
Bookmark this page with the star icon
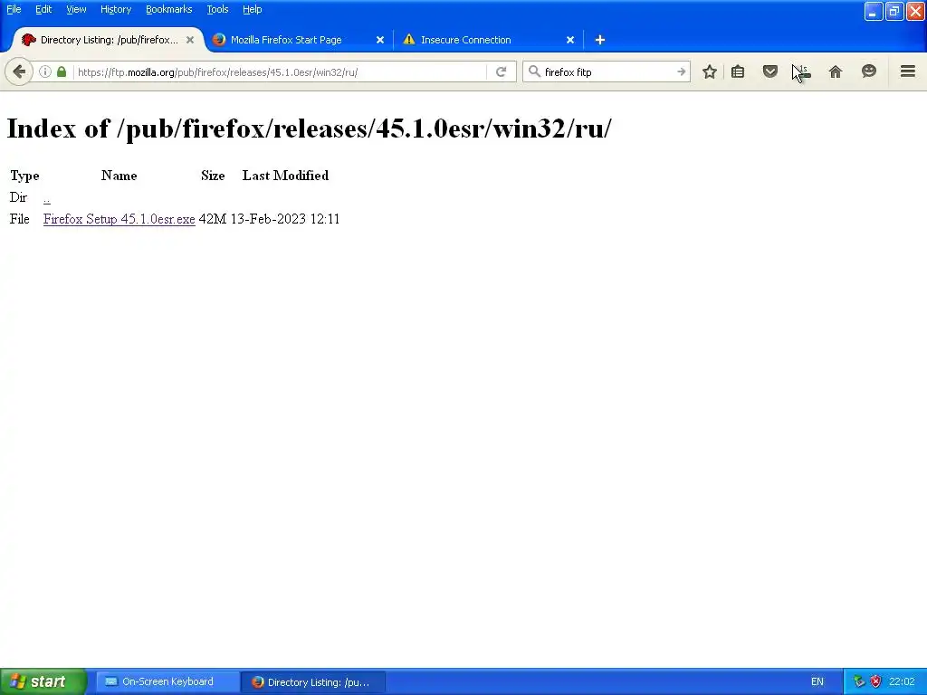click(x=710, y=72)
